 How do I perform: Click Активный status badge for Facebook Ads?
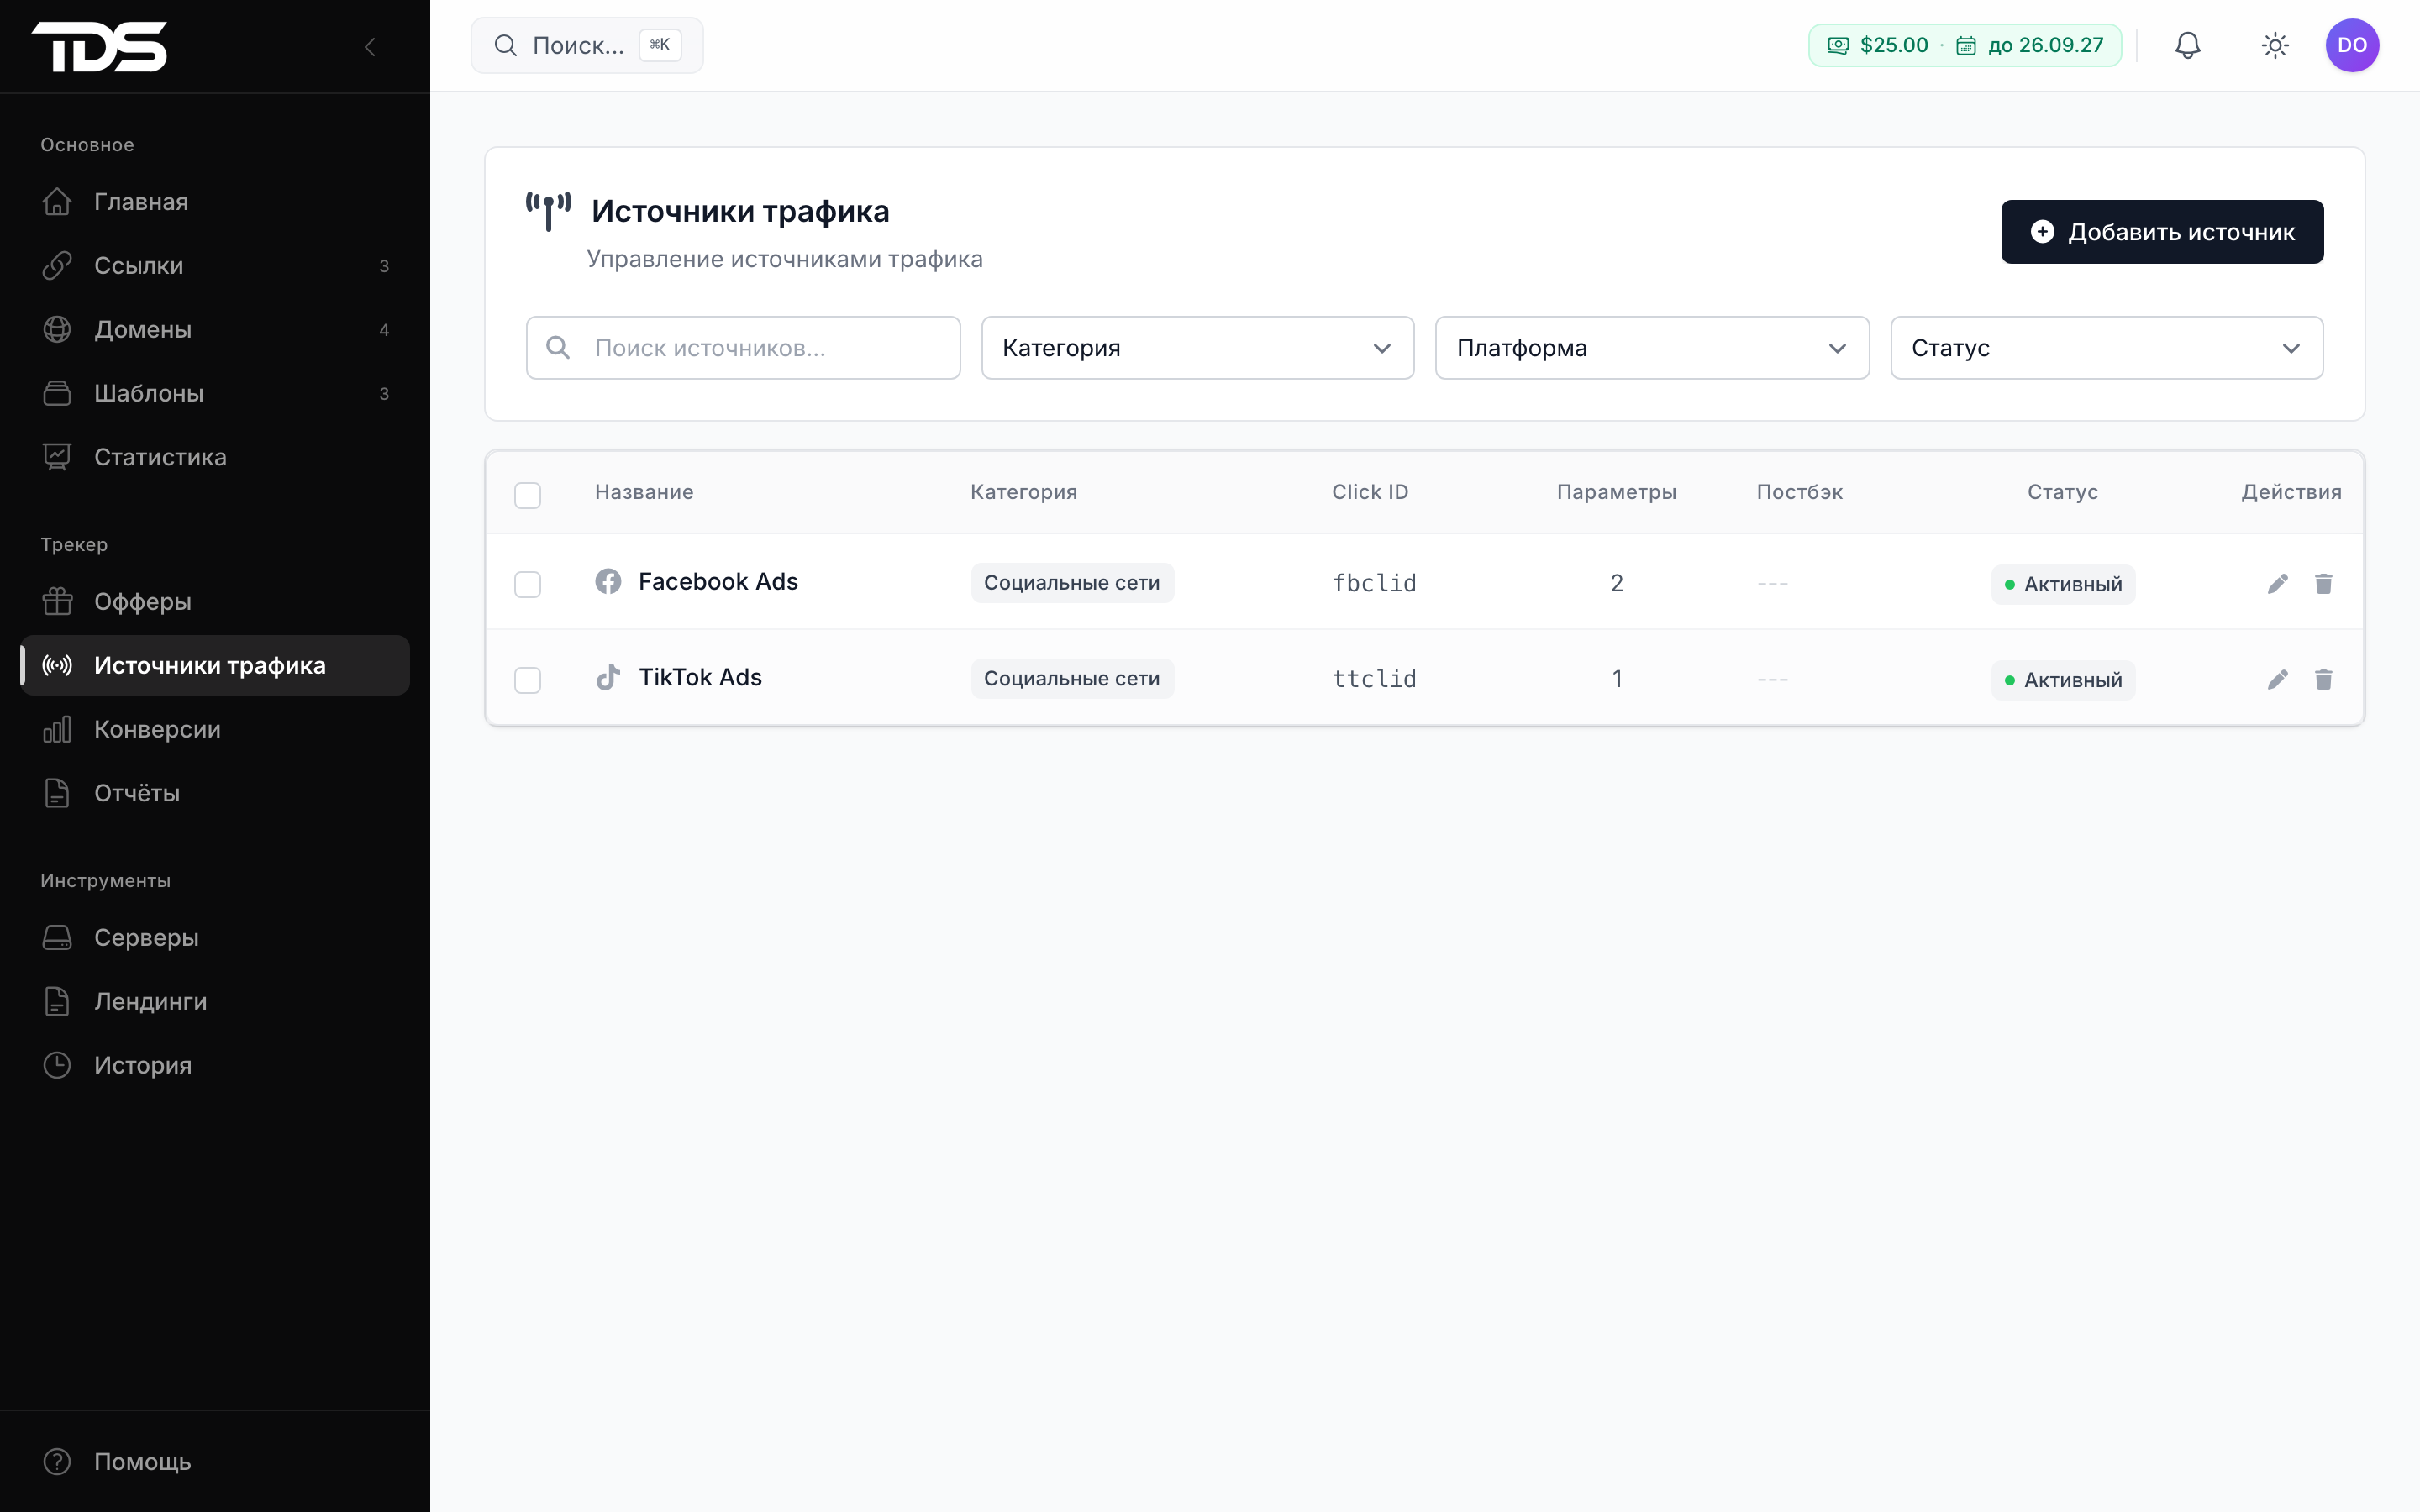point(2062,584)
